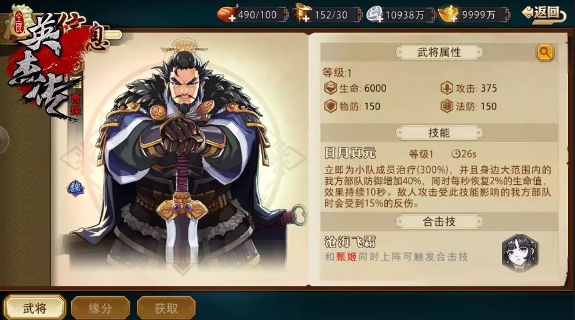The width and height of the screenshot is (575, 320).
Task: Switch to the 武将 tab
Action: [x=35, y=308]
